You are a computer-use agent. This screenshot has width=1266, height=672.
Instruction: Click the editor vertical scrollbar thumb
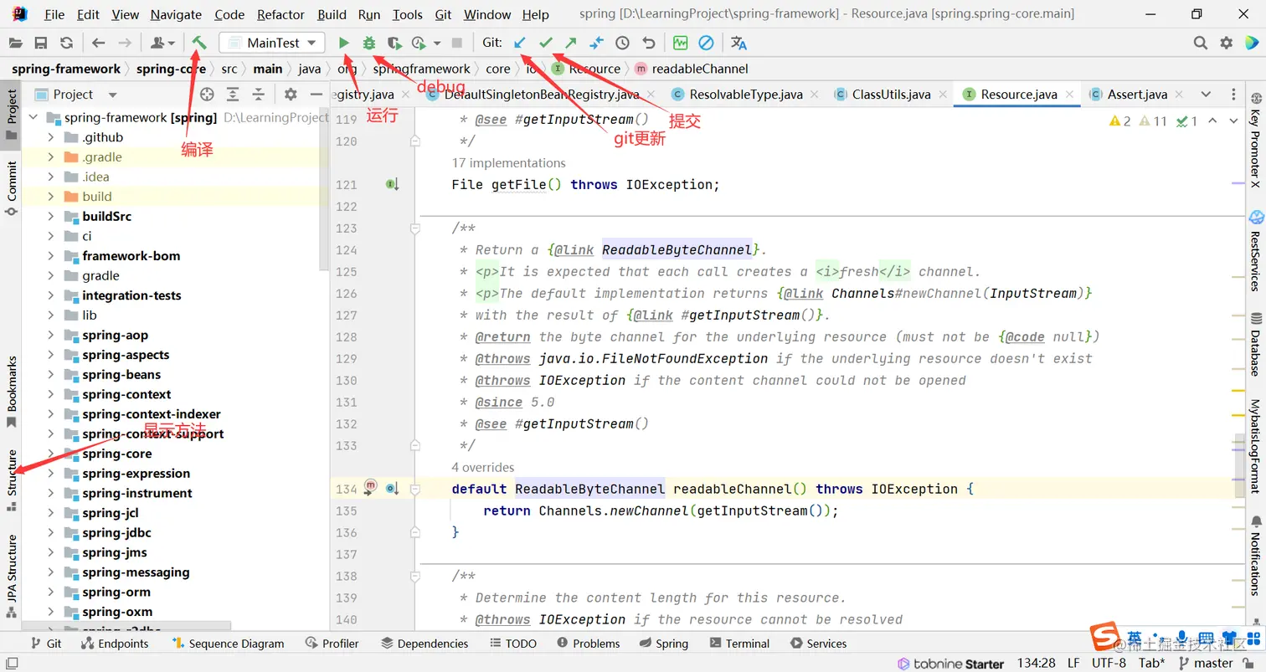pos(1241,465)
